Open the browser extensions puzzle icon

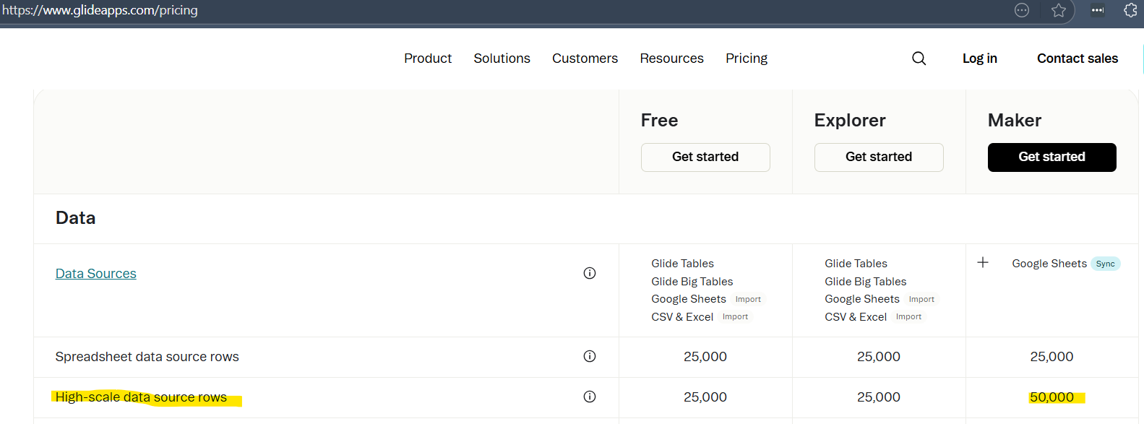[1130, 10]
